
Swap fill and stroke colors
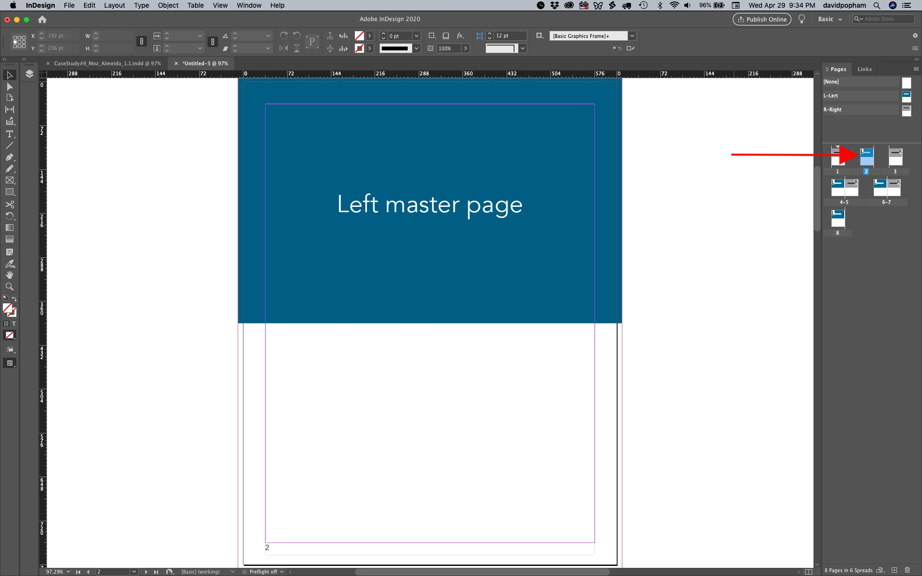(x=14, y=299)
